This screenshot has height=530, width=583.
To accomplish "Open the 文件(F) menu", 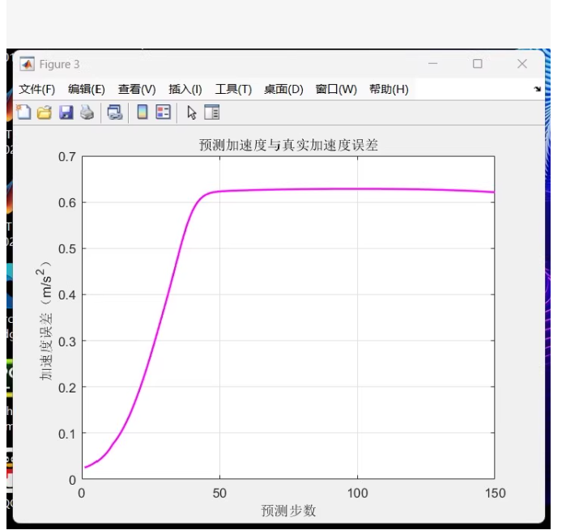I will point(36,89).
